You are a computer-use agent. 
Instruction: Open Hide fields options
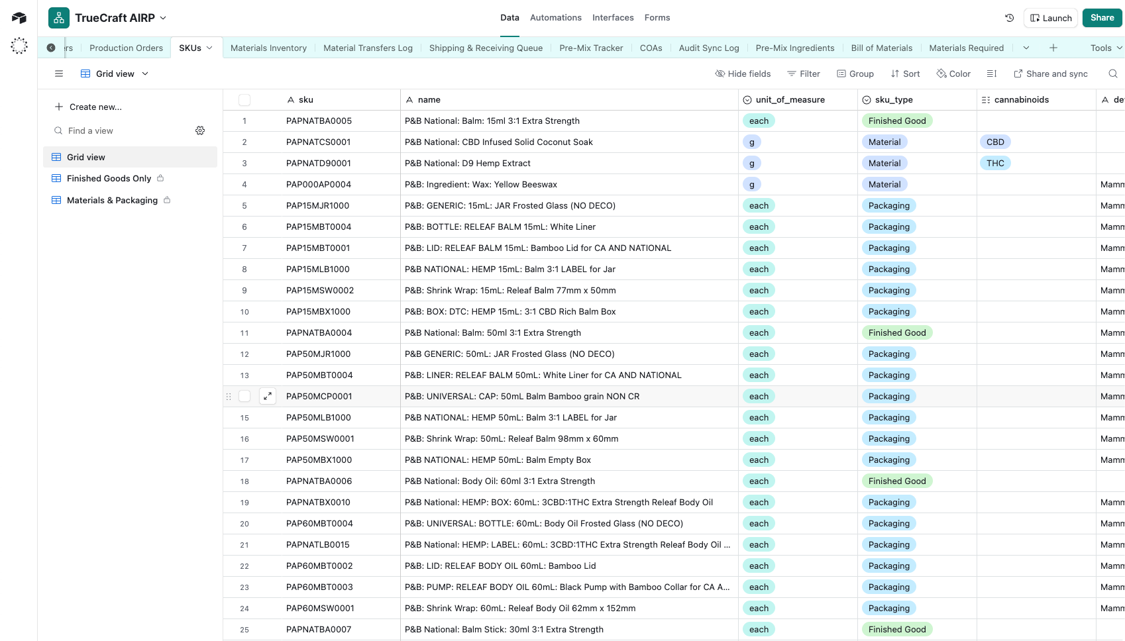[x=743, y=74]
